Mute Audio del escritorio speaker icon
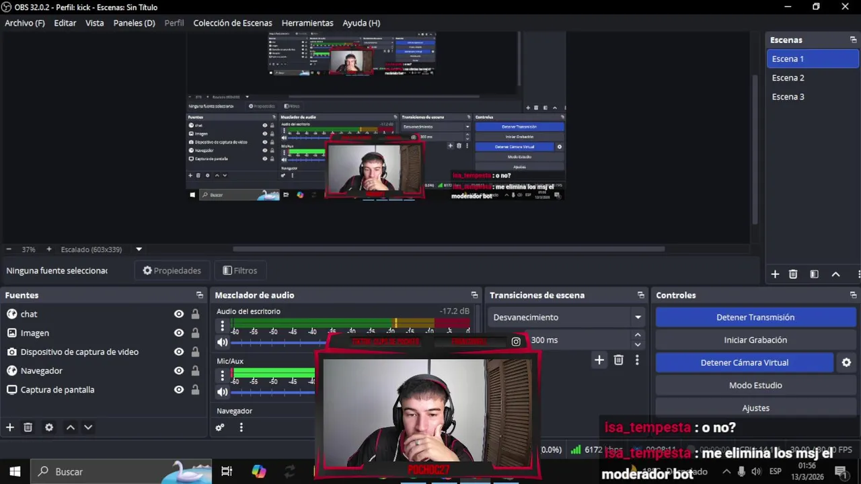The height and width of the screenshot is (484, 861). [x=222, y=342]
